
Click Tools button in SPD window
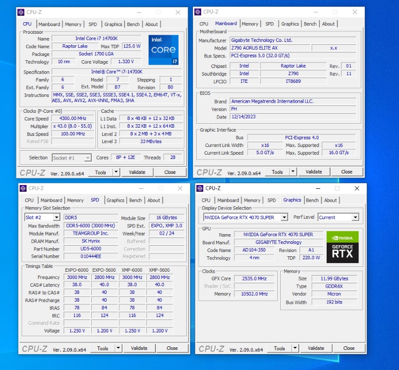[103, 348]
